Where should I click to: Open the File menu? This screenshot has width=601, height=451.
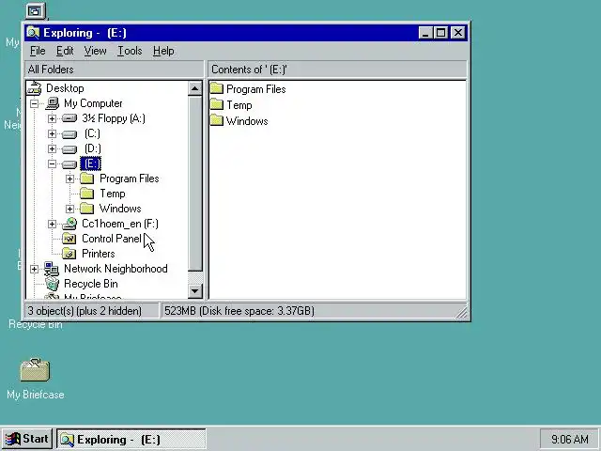(x=38, y=51)
